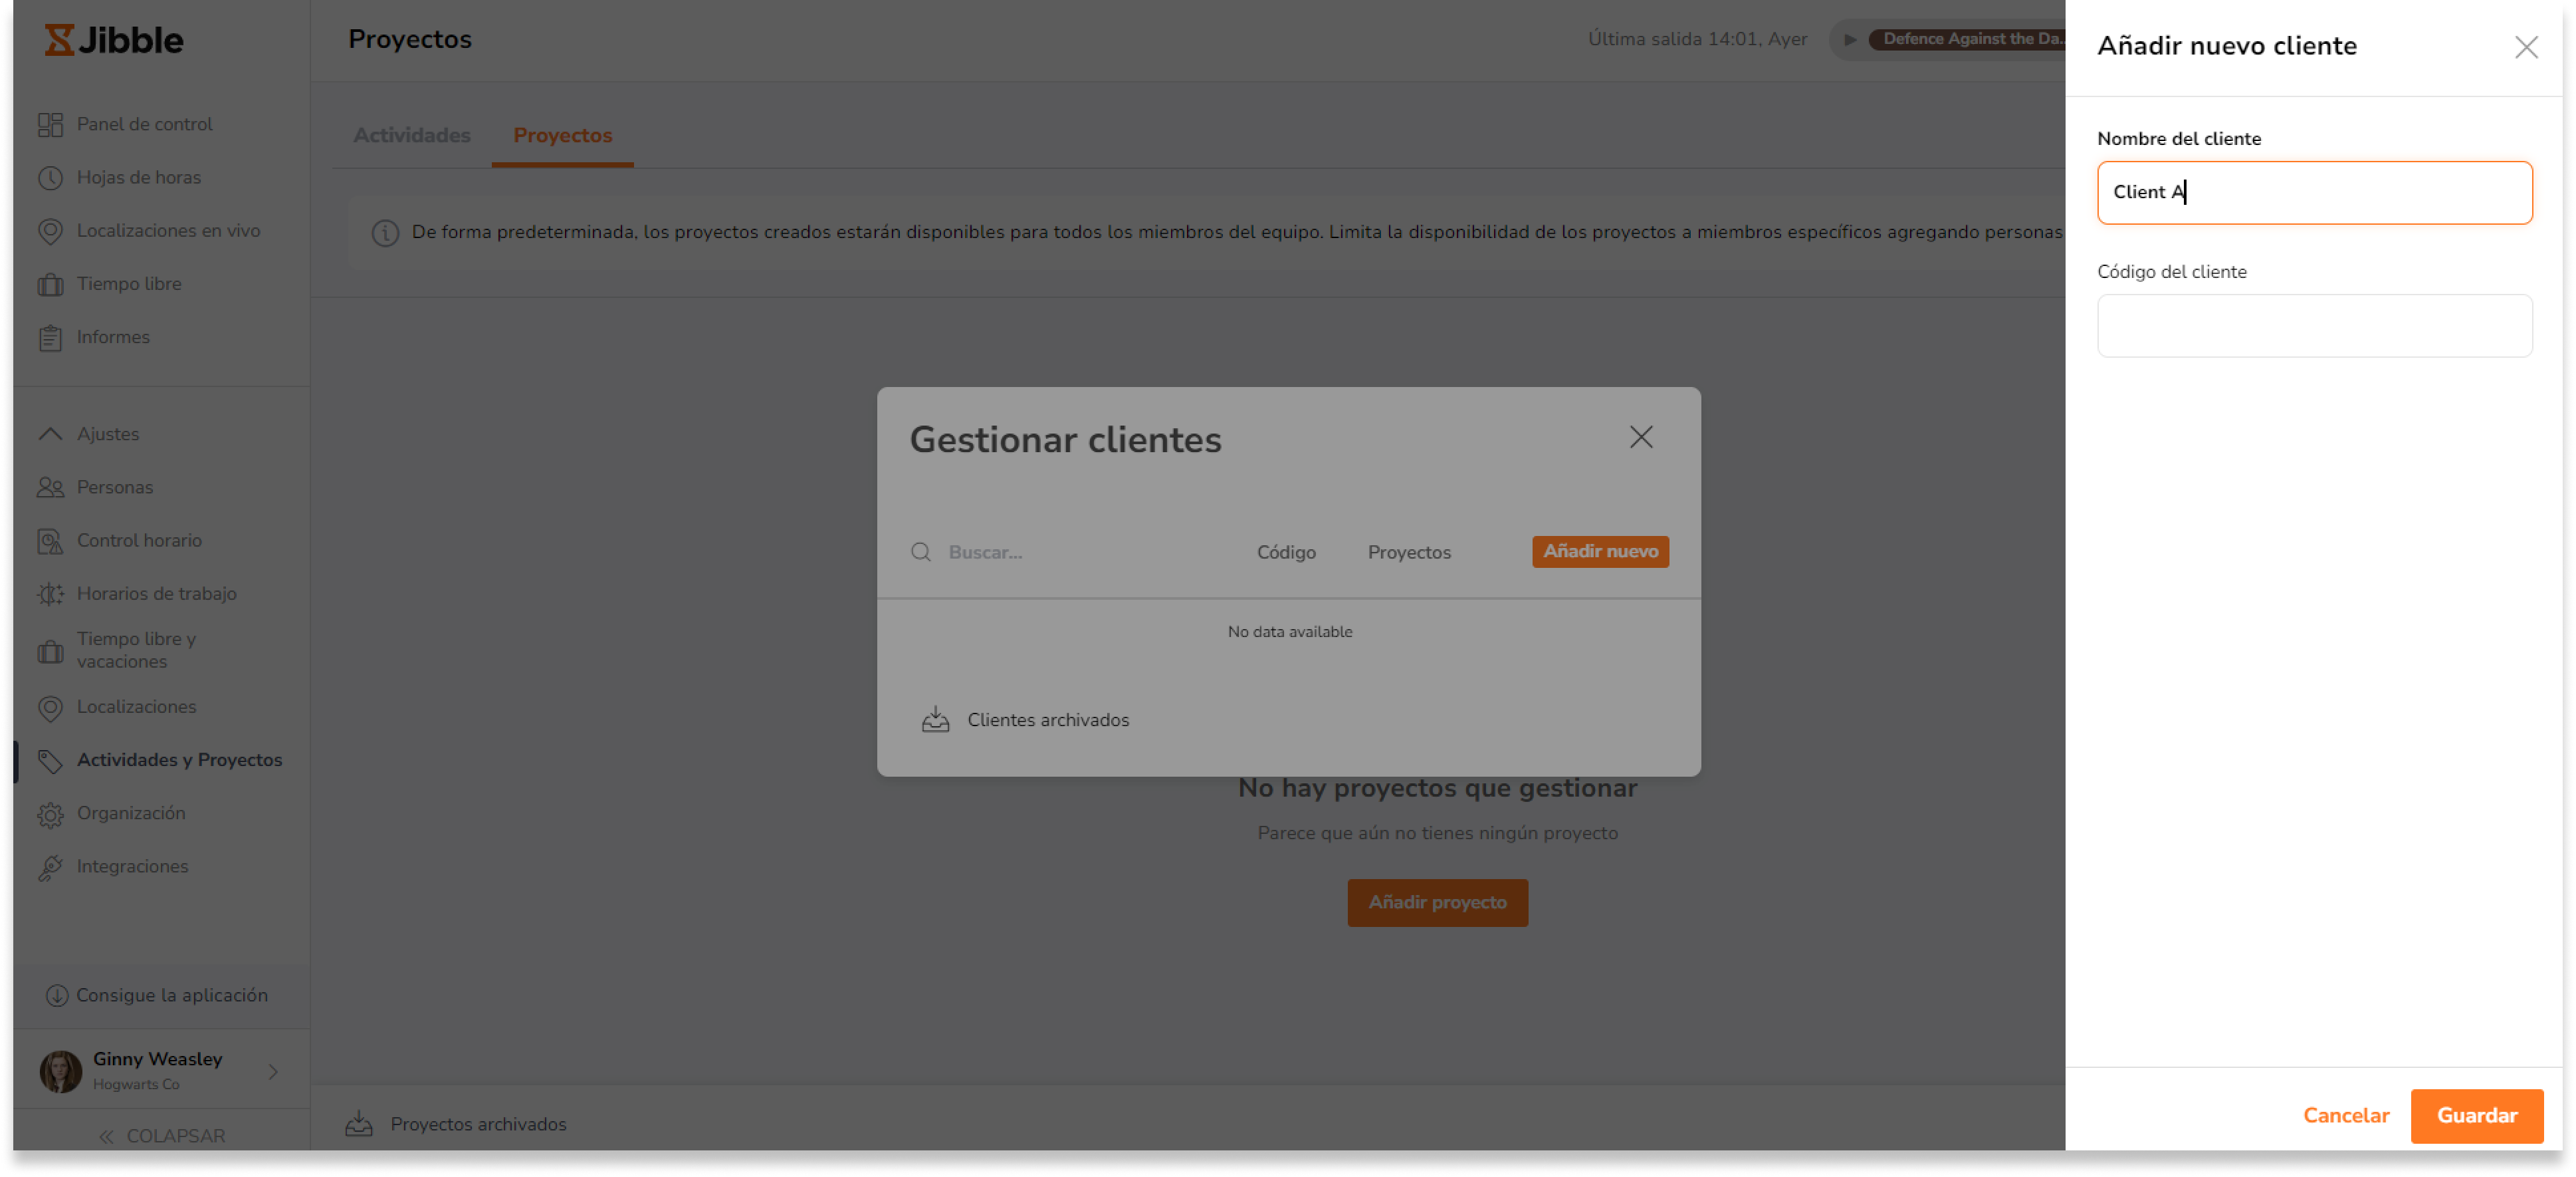Select Actividades y Proyectos menu item
Image resolution: width=2576 pixels, height=1177 pixels.
(179, 759)
